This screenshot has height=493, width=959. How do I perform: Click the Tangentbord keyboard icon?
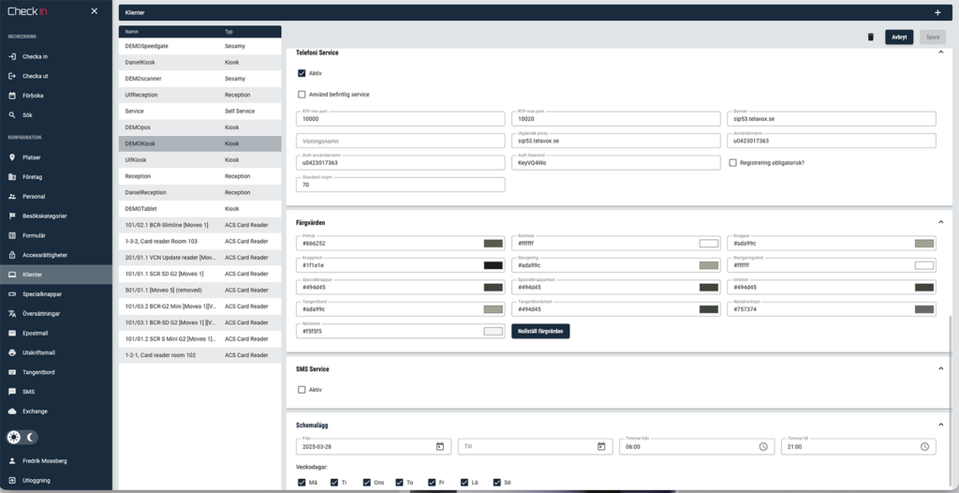12,372
